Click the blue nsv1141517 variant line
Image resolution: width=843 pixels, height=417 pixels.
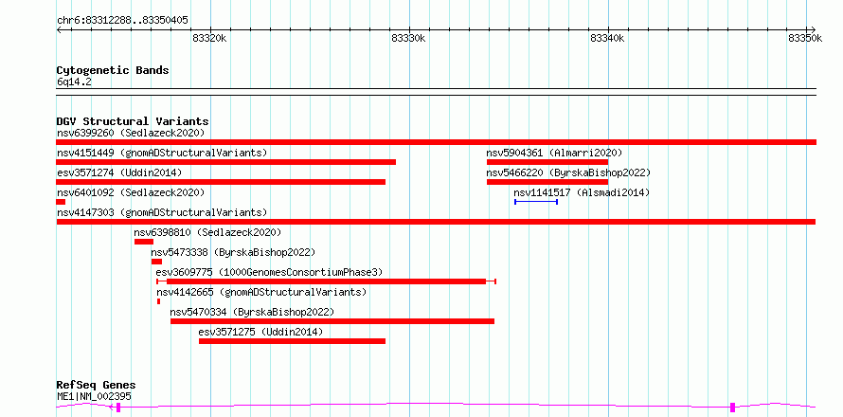[536, 202]
